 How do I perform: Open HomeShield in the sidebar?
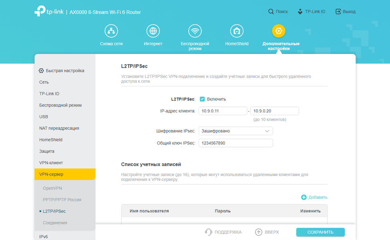click(65, 140)
